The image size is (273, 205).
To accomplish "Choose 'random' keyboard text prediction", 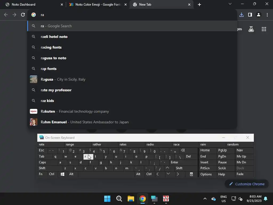I will point(240,144).
